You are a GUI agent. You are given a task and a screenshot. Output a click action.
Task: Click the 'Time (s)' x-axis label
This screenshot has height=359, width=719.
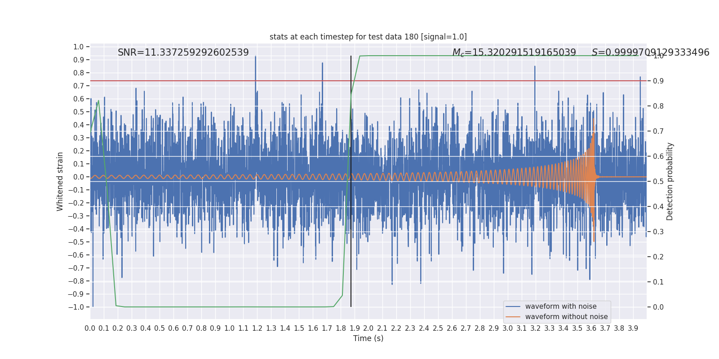(368, 338)
